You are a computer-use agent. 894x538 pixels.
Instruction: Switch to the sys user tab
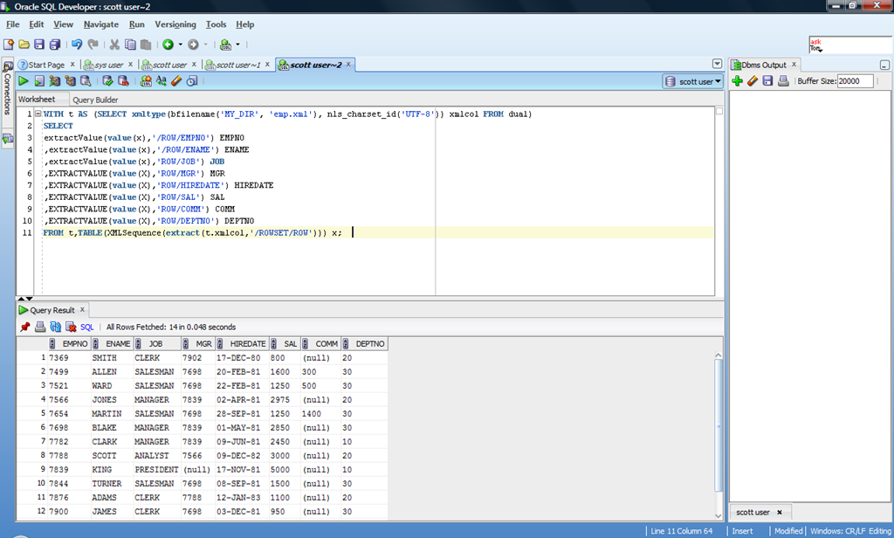point(108,65)
